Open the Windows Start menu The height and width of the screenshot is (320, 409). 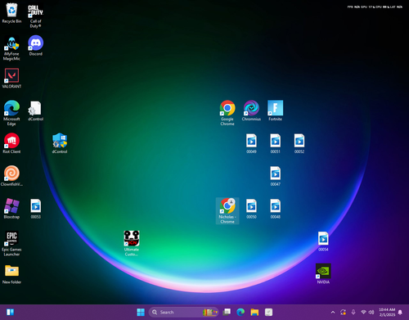(x=141, y=312)
